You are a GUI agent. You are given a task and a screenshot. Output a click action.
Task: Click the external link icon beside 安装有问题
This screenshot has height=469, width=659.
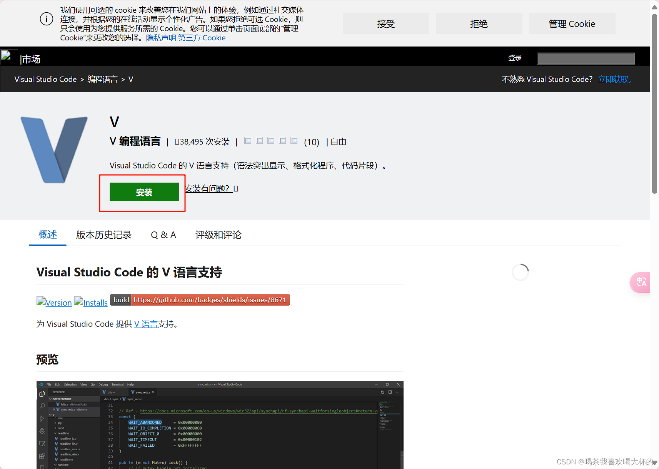click(236, 188)
